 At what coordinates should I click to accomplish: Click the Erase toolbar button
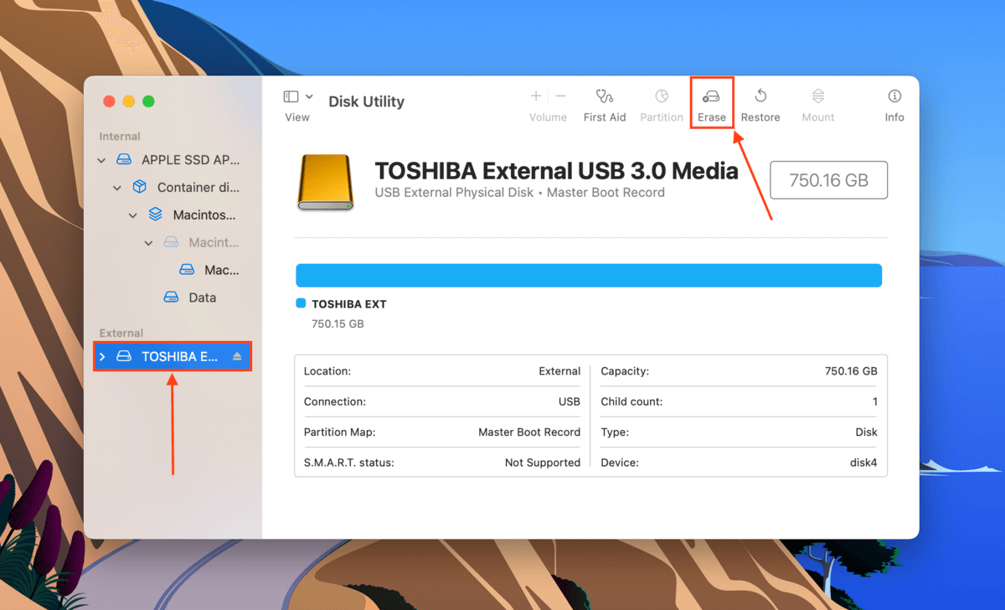click(x=712, y=106)
